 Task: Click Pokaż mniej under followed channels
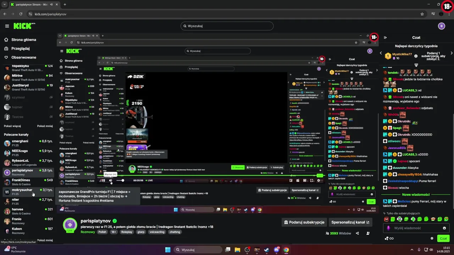(x=45, y=126)
